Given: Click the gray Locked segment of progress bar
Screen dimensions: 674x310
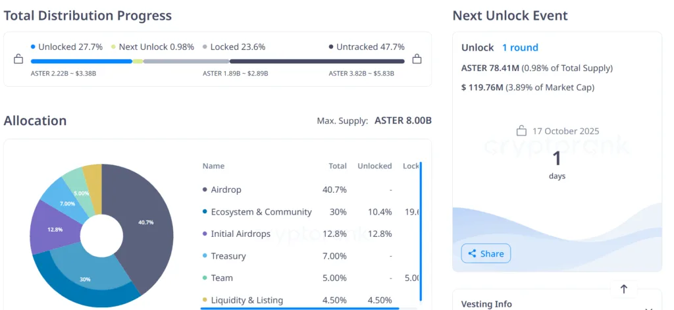Looking at the screenshot, I should (x=186, y=61).
